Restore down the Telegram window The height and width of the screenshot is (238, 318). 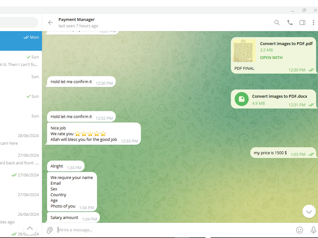(304, 10)
